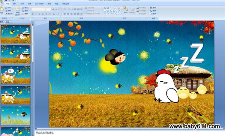Switch to the Insert (插入) ribbon tab

[15, 4]
